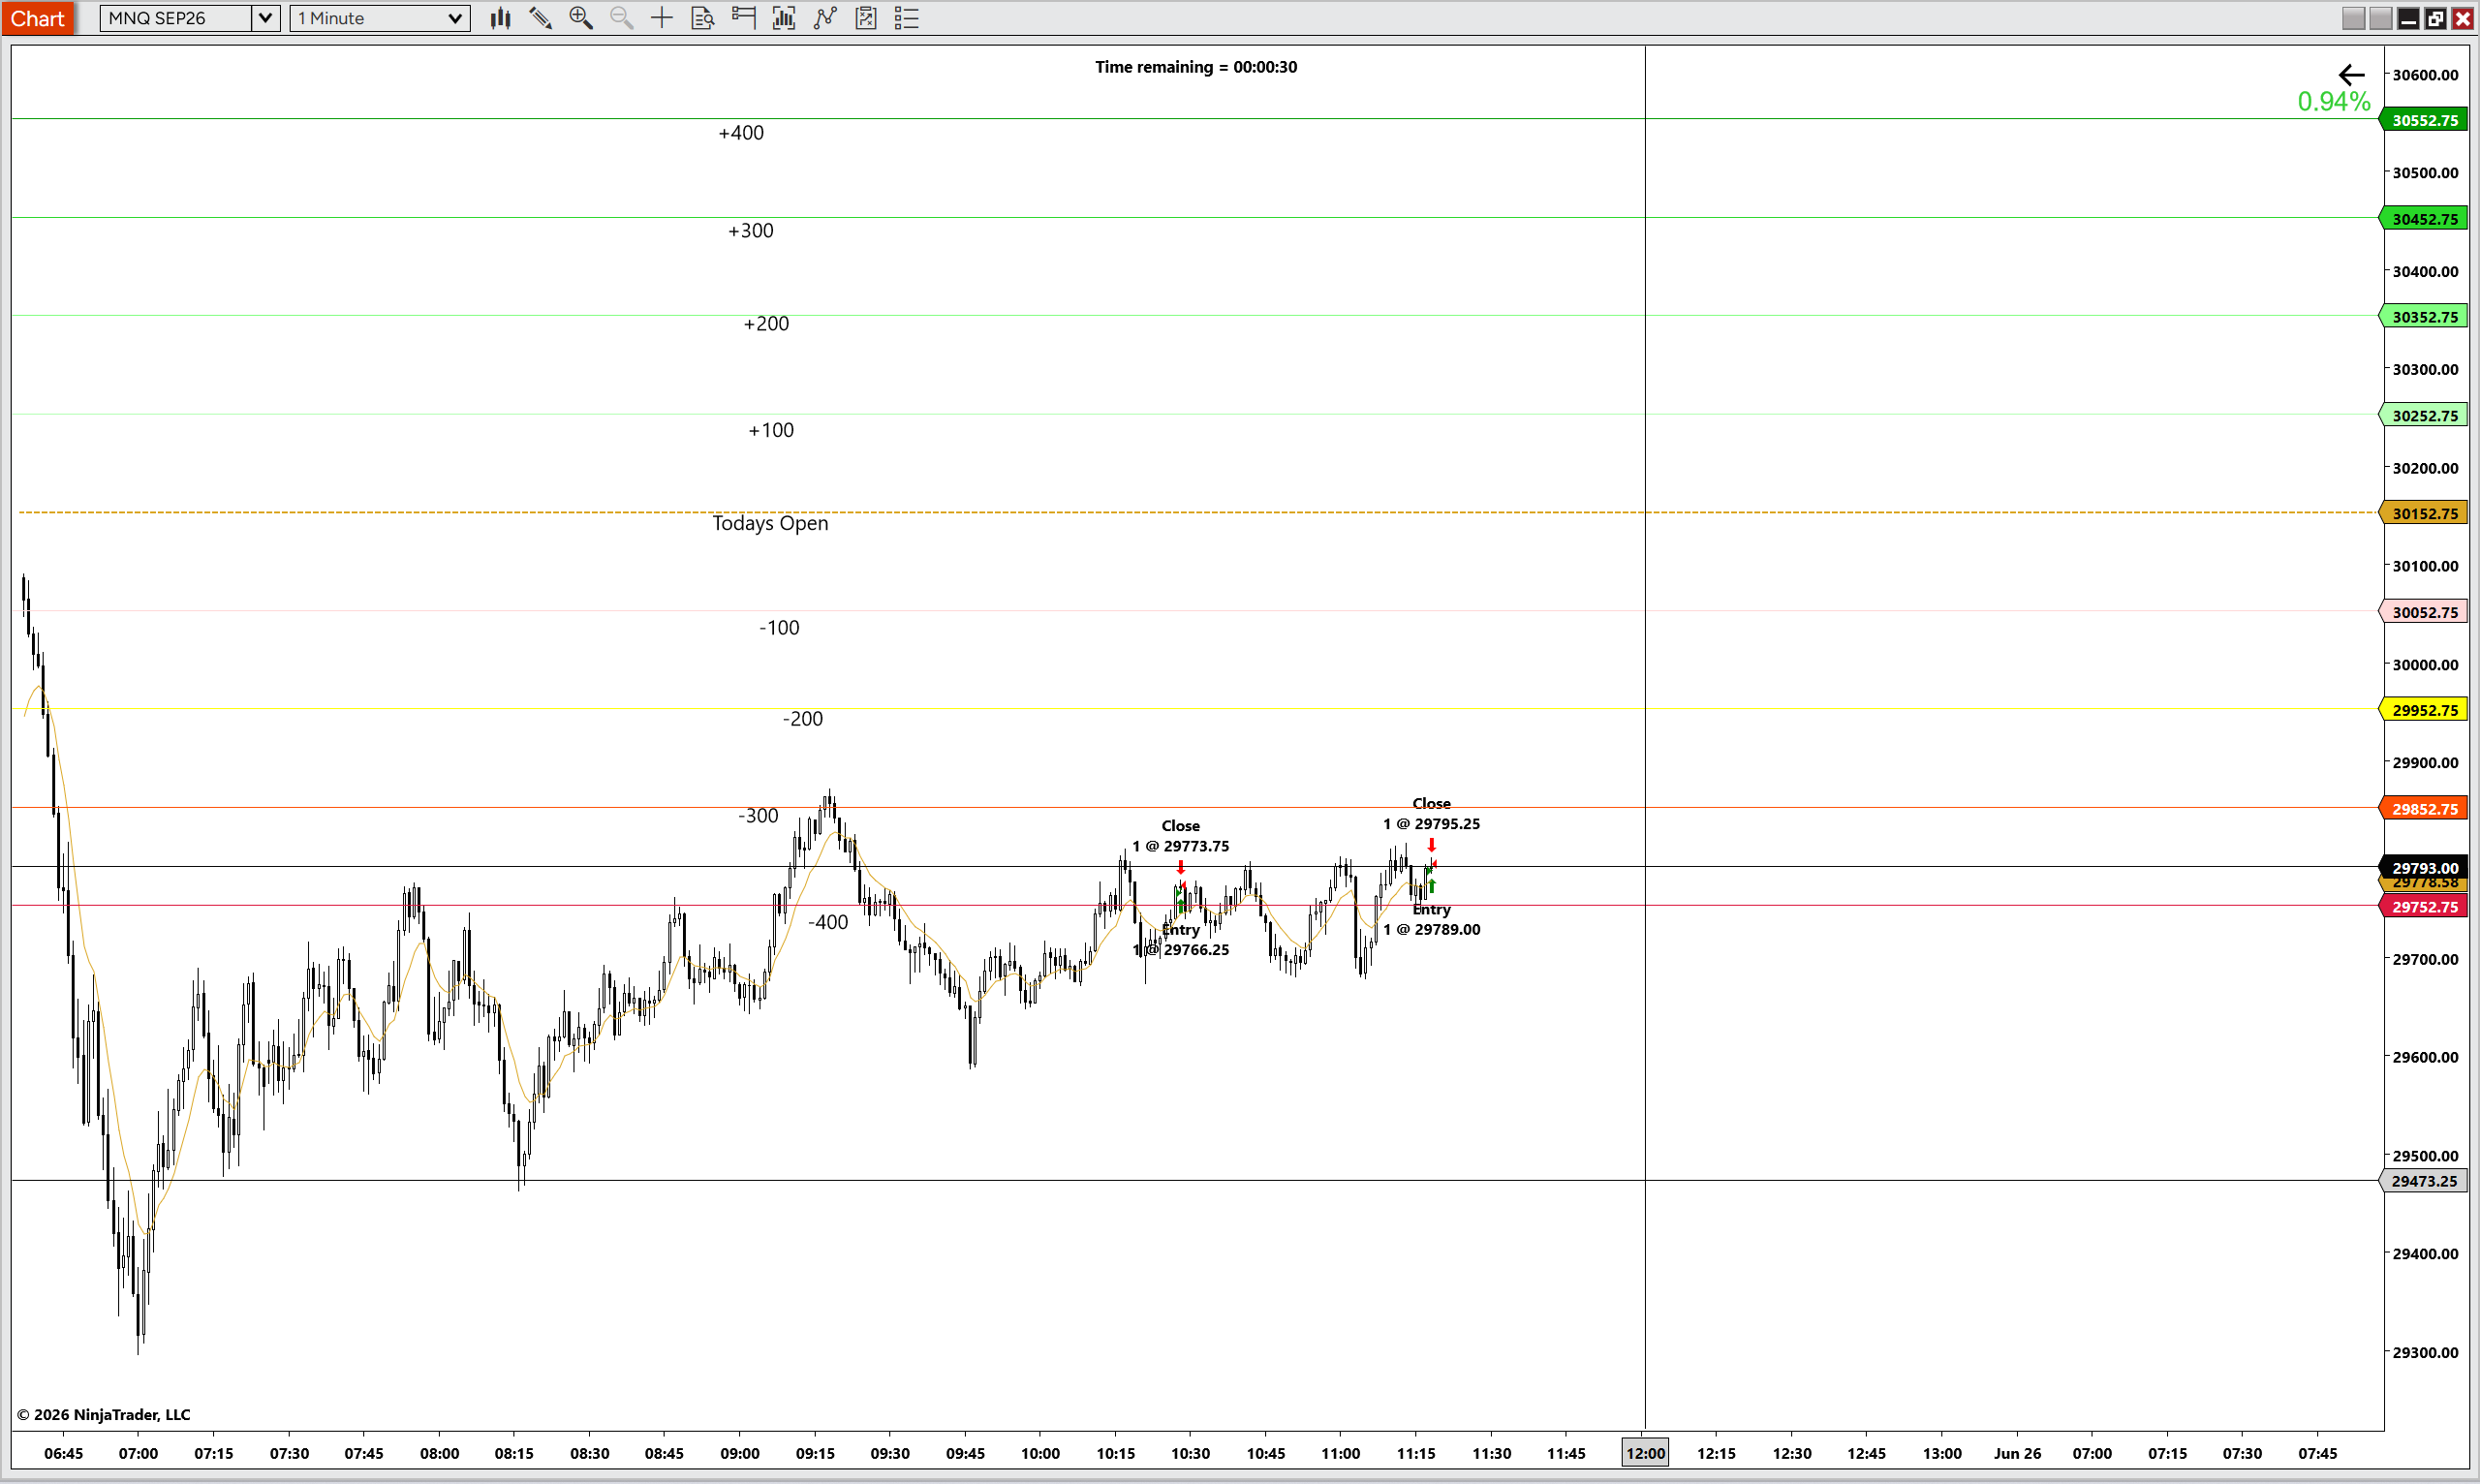Select the 30552.75 green price marker
Image resolution: width=2480 pixels, height=1484 pixels.
(x=2425, y=120)
